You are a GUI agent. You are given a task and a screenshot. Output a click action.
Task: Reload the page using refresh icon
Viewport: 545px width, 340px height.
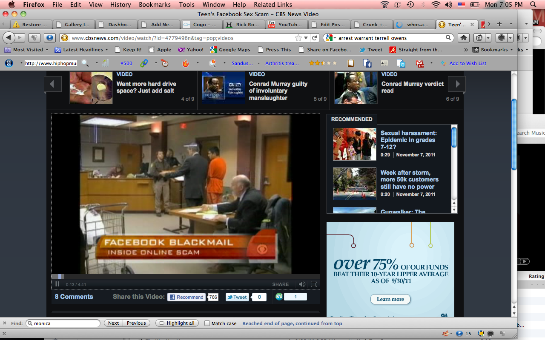(x=315, y=38)
